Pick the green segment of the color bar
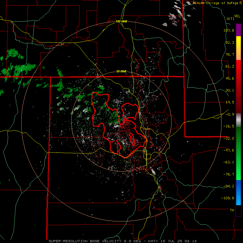 (238, 153)
